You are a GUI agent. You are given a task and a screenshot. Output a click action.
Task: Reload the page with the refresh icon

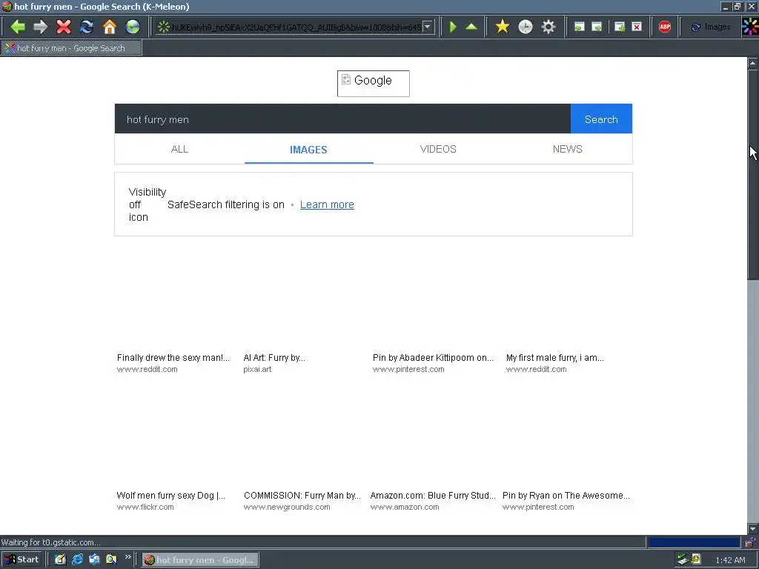[87, 27]
